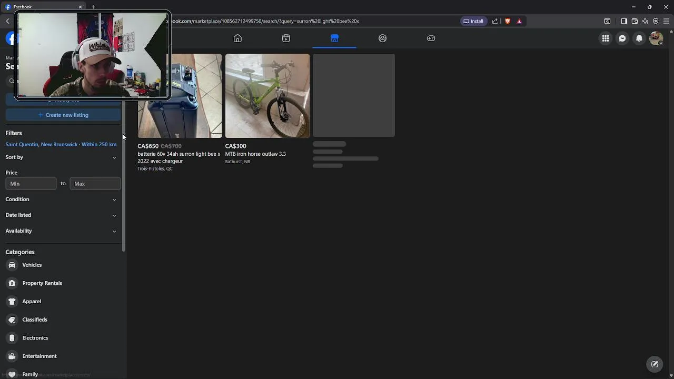Expand the Date listed filter
674x379 pixels.
(61, 215)
